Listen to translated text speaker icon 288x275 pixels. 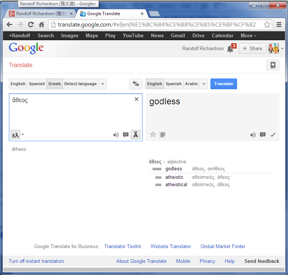tap(253, 135)
